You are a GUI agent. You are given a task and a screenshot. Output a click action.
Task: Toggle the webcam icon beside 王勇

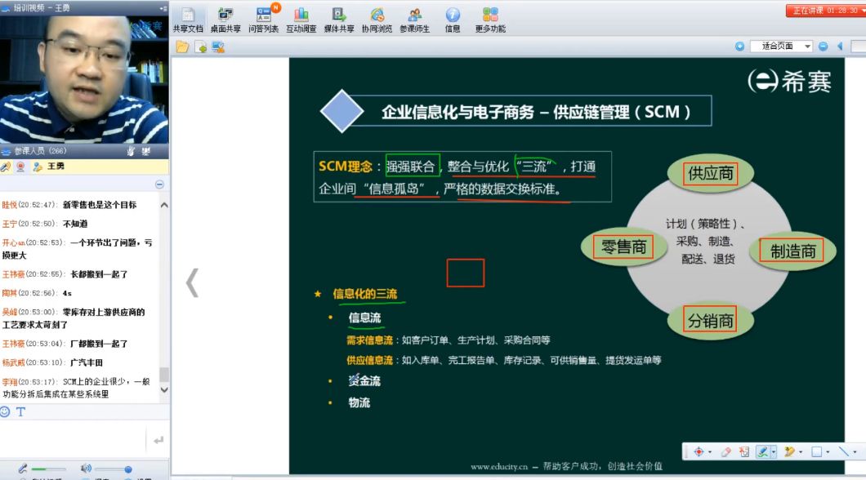[20, 167]
